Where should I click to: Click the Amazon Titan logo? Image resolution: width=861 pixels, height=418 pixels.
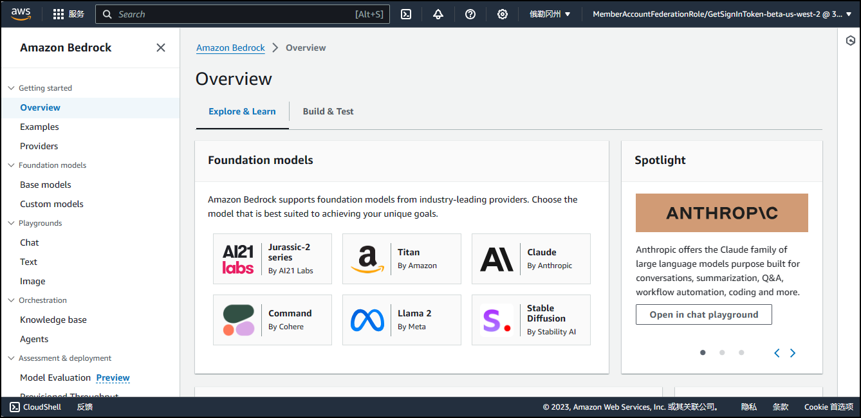coord(367,259)
